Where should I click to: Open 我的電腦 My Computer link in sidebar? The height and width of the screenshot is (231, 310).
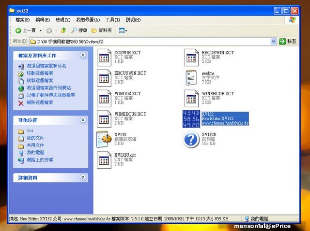35,153
